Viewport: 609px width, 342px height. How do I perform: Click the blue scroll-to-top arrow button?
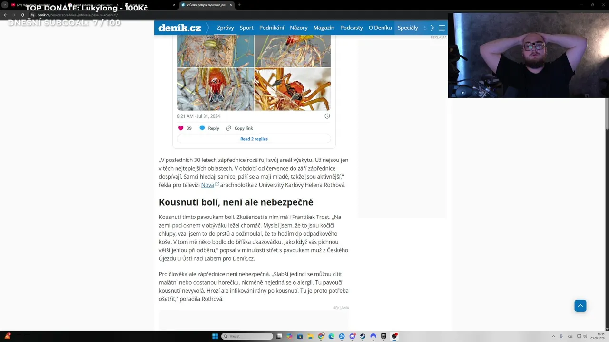[580, 306]
